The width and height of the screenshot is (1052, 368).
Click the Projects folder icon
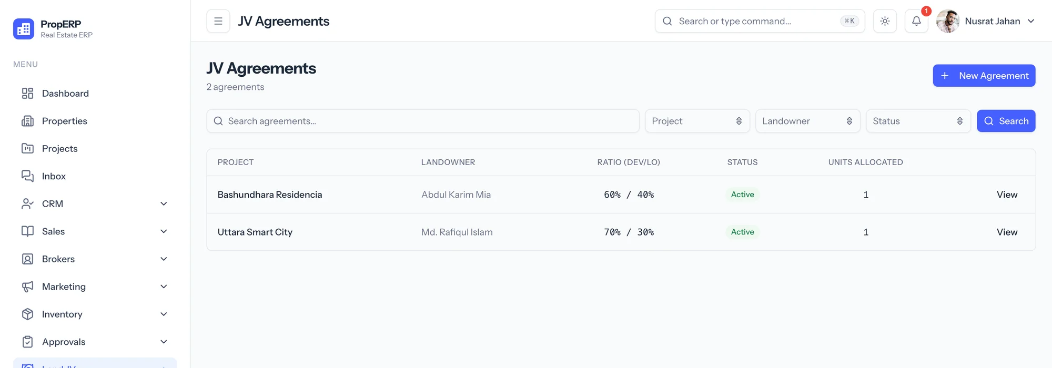[27, 149]
